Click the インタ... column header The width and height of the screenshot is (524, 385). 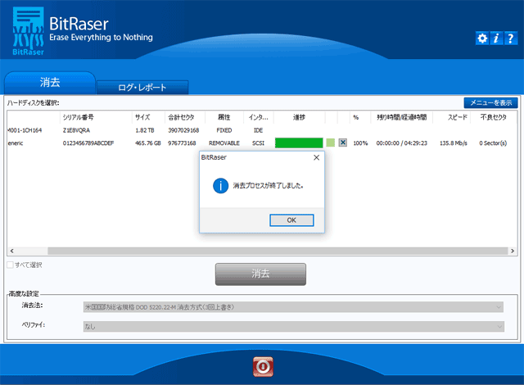tap(259, 117)
